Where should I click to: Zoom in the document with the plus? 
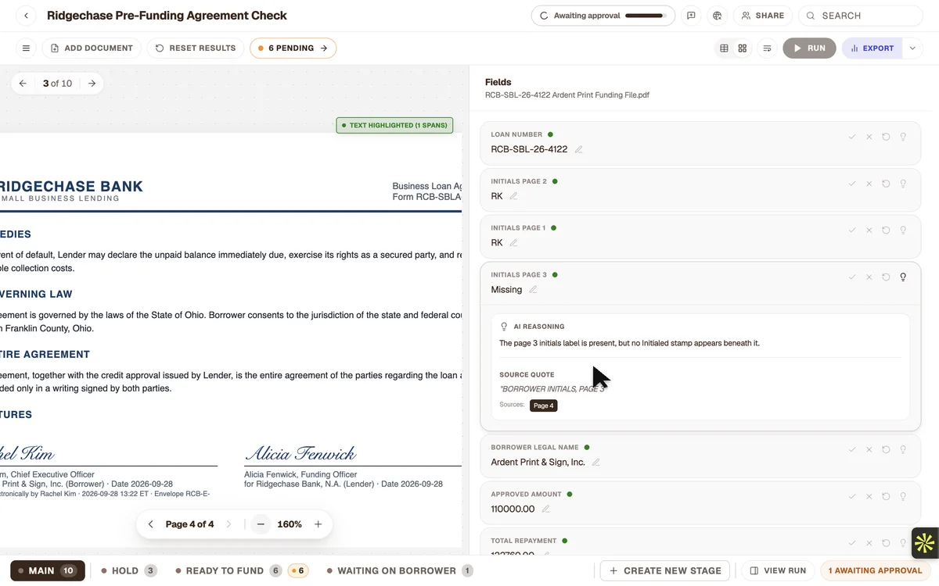318,524
